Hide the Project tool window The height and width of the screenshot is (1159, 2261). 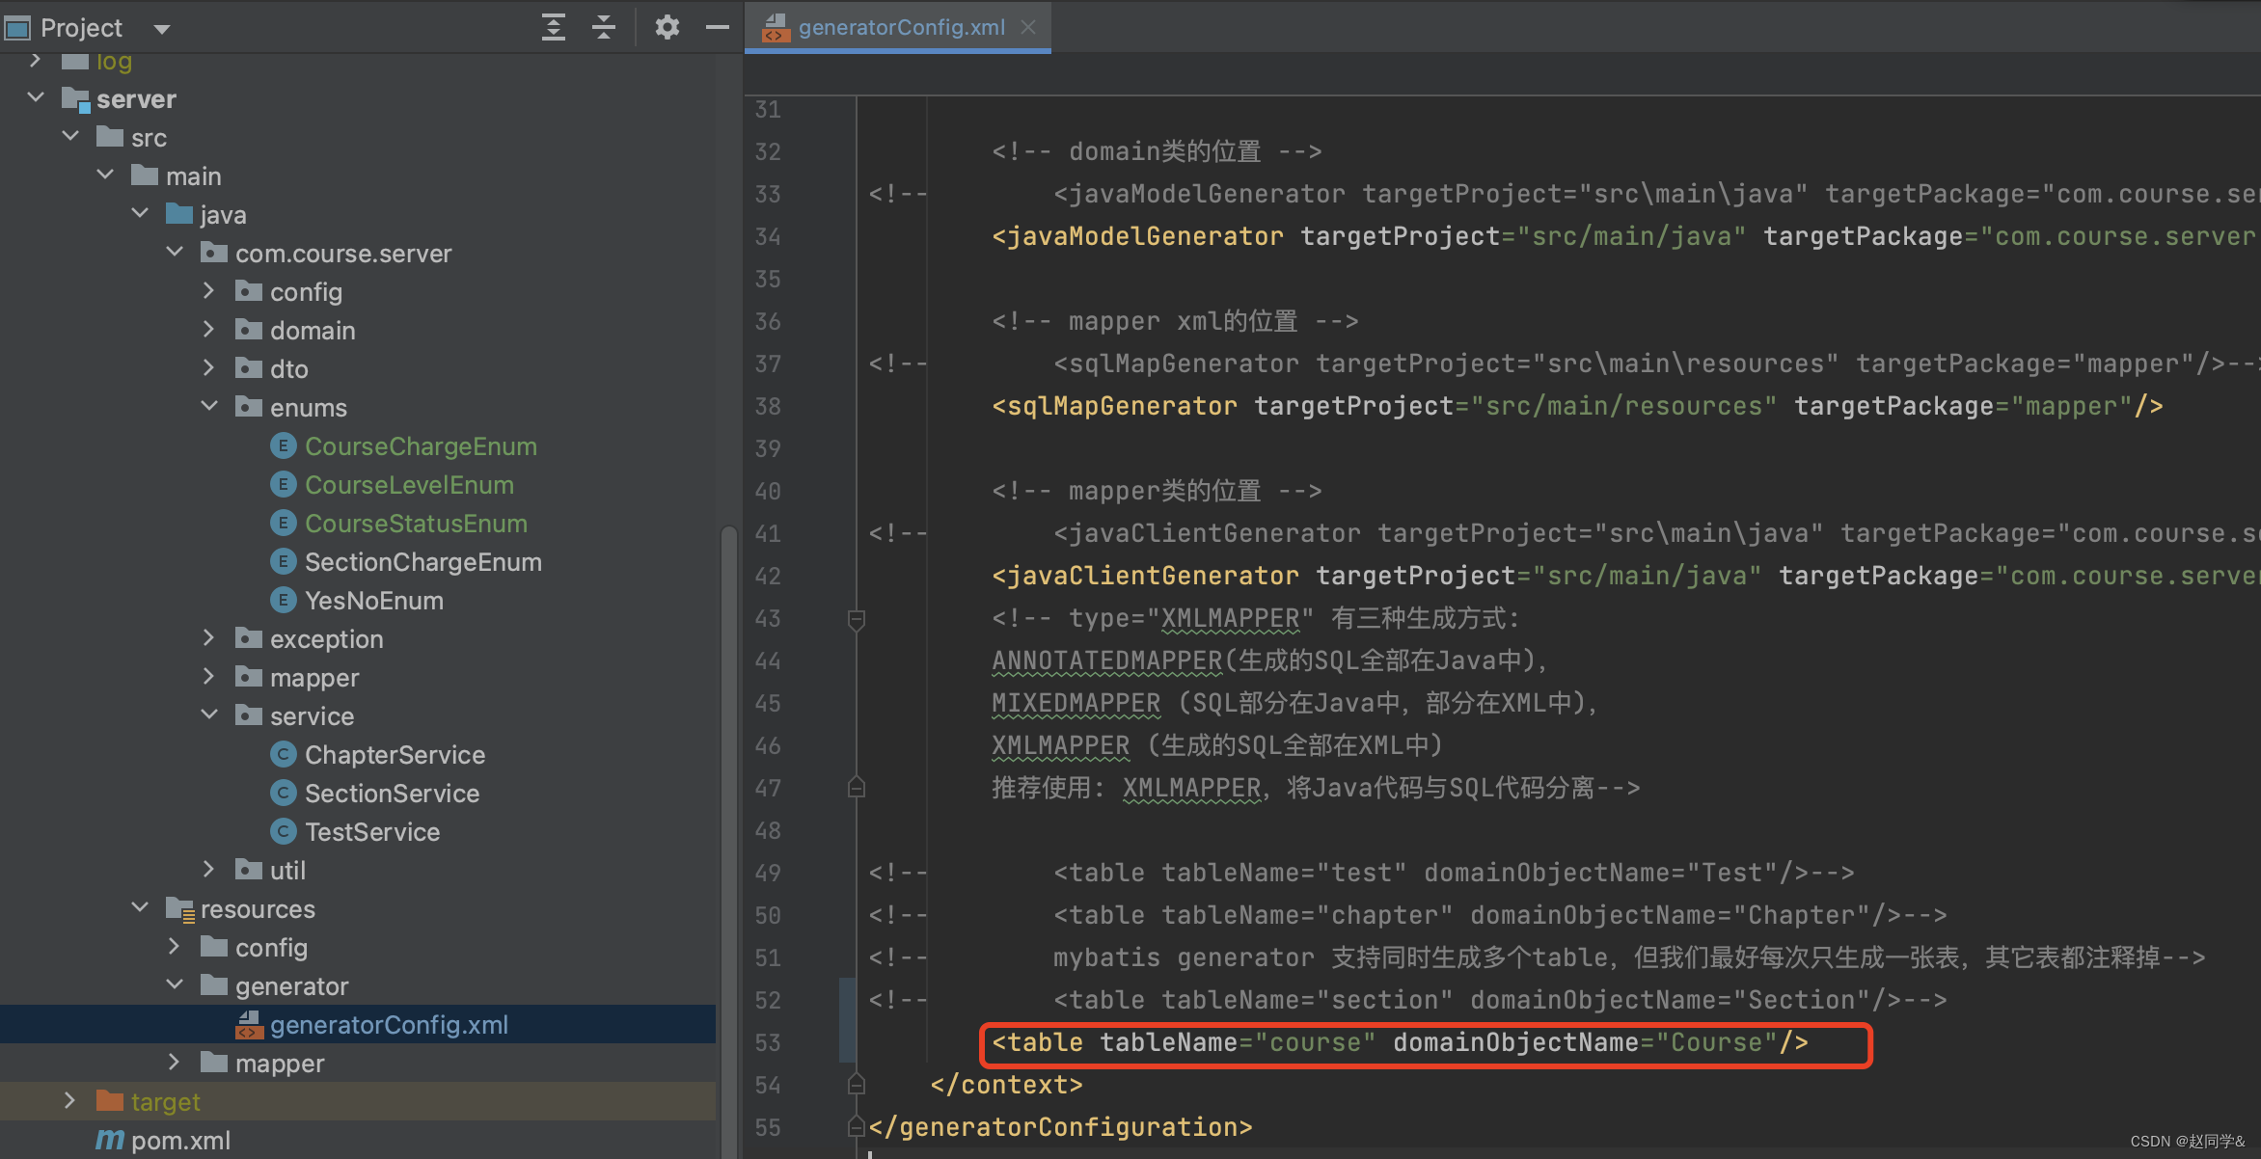(x=717, y=27)
